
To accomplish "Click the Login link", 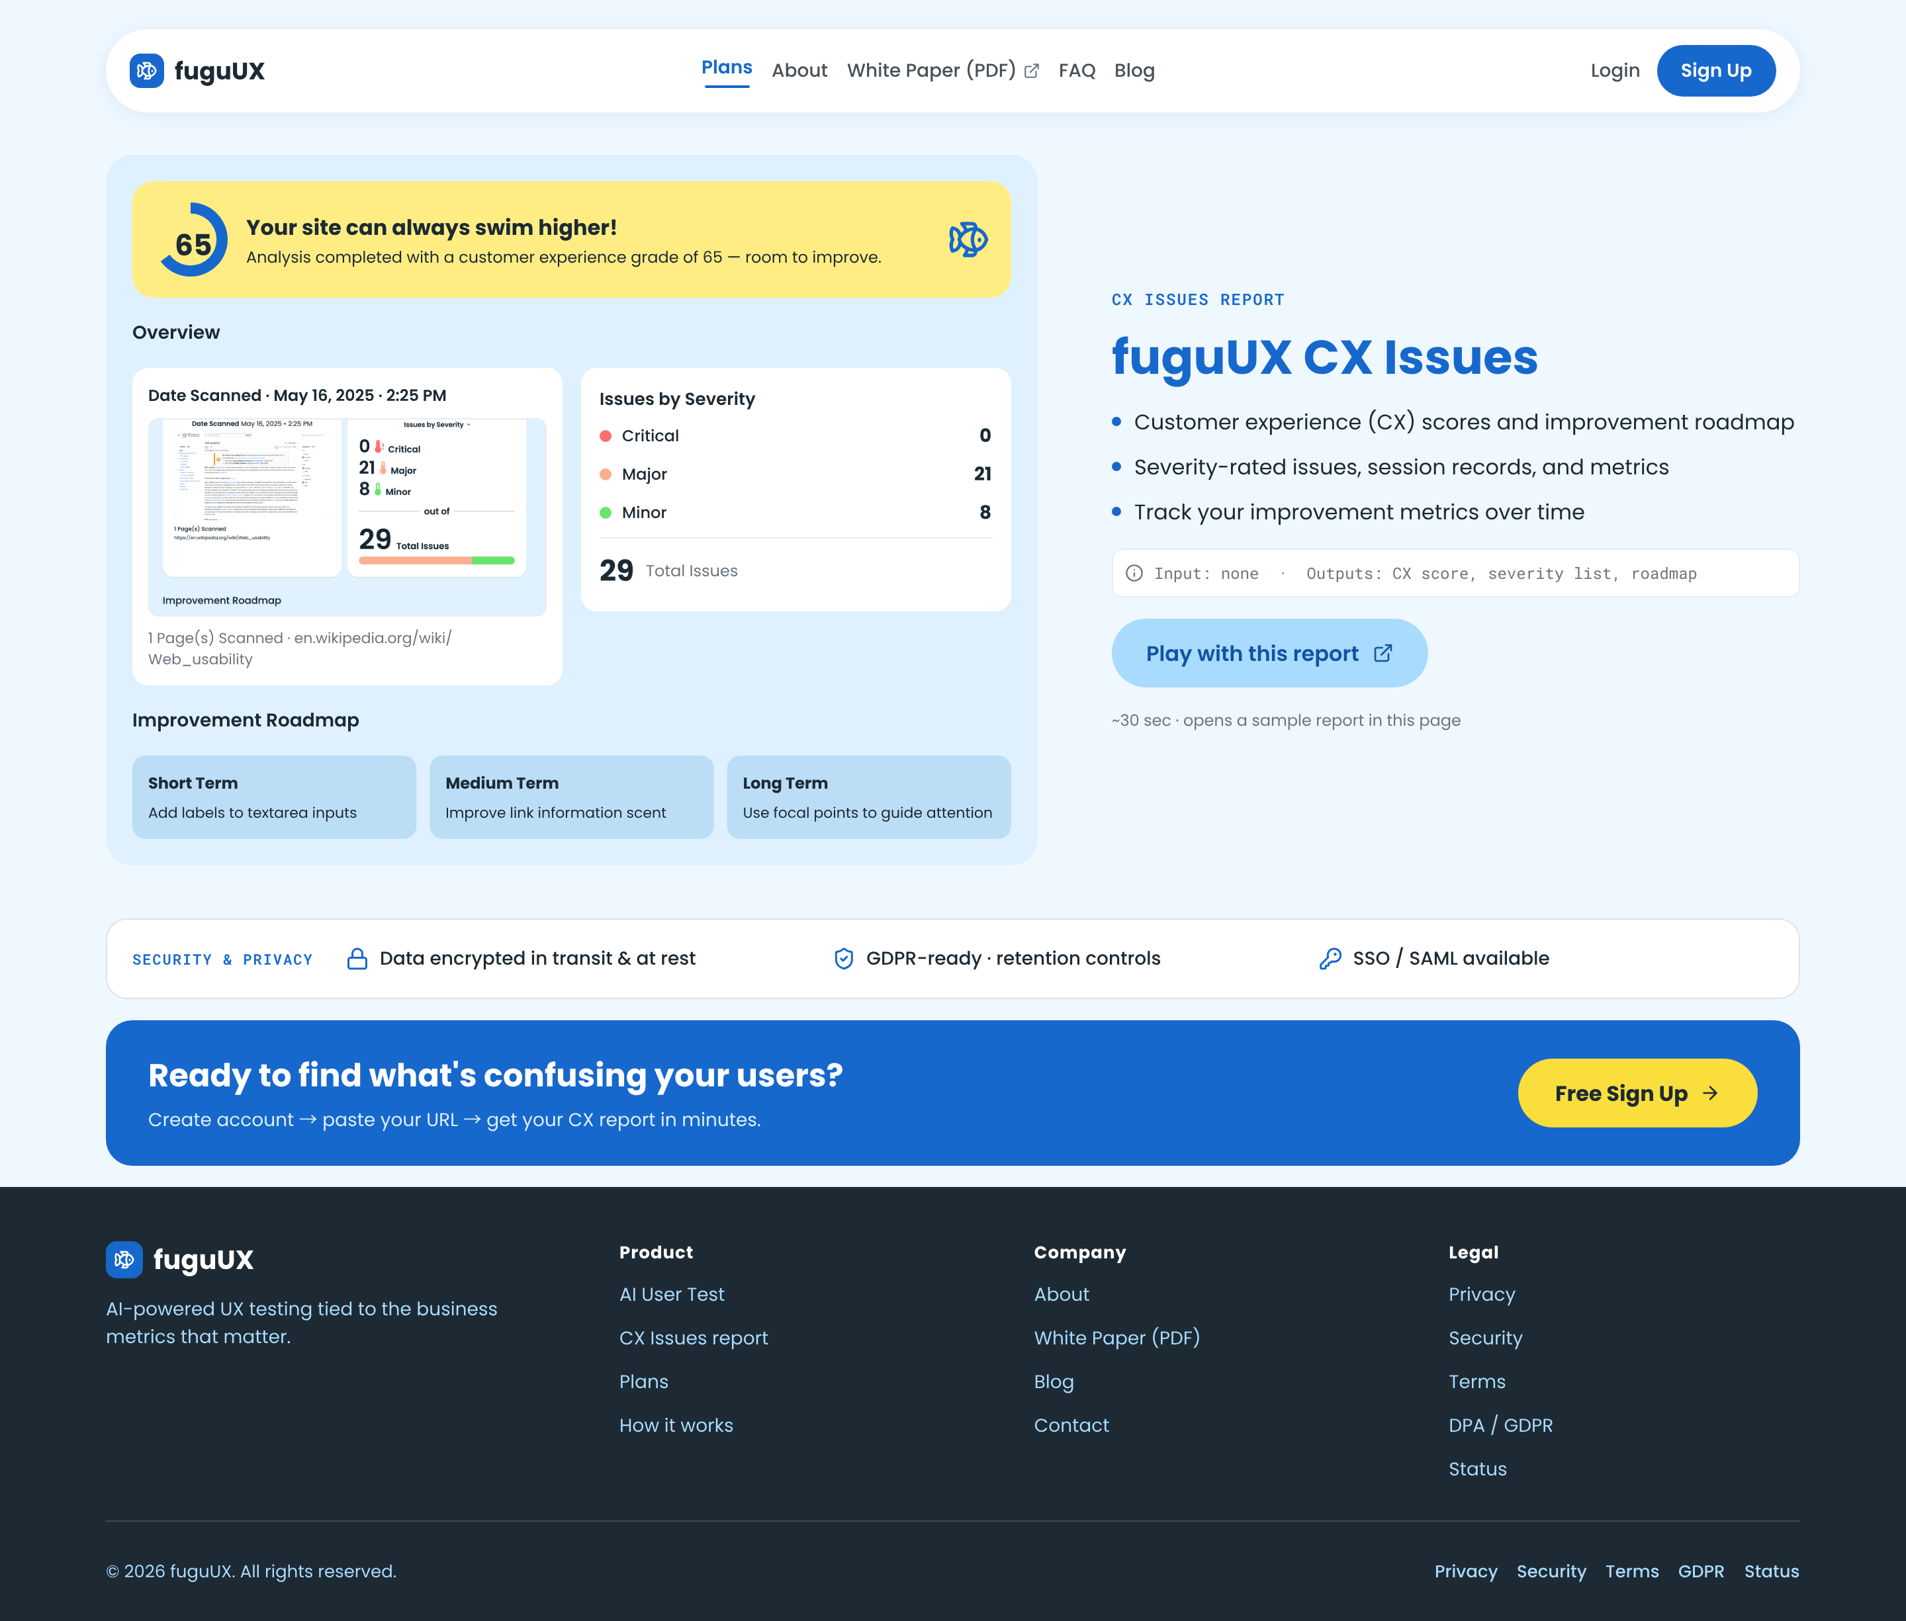I will pyautogui.click(x=1615, y=71).
